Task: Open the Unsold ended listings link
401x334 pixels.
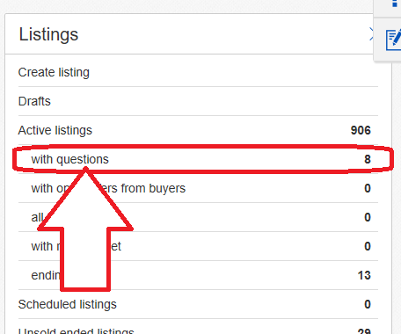Action: click(76, 331)
